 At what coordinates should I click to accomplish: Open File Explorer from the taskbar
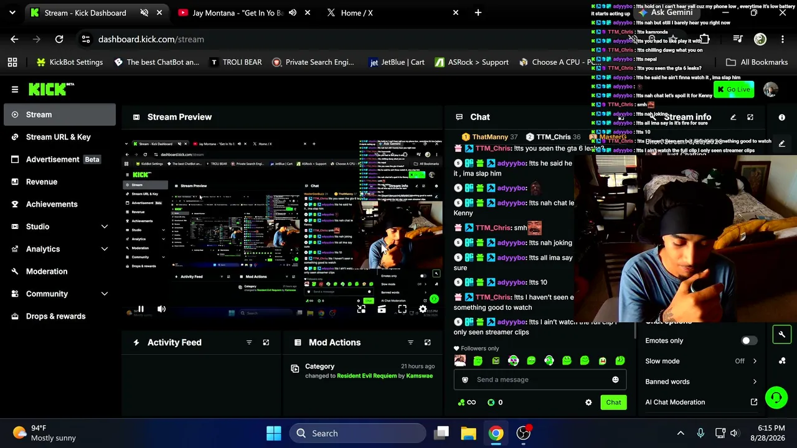[468, 433]
